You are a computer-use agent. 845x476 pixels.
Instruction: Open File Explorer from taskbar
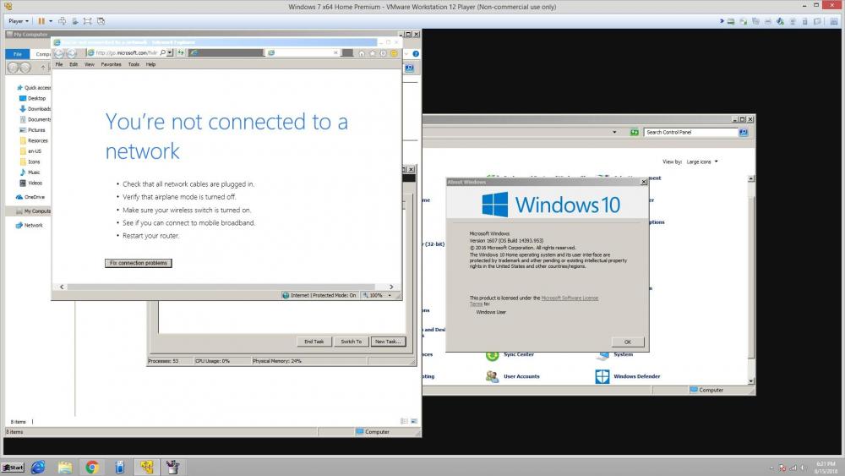coord(65,468)
